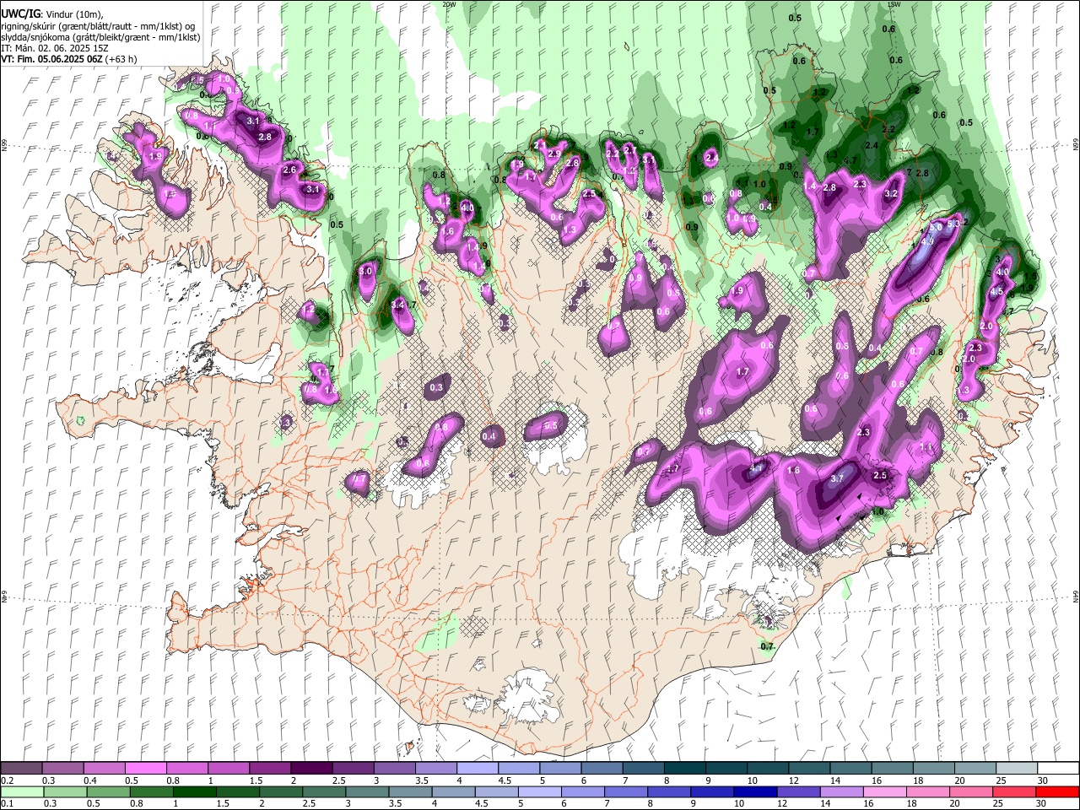
Task: Select upper legend swatch between 1 and 1.5
Action: pyautogui.click(x=229, y=769)
